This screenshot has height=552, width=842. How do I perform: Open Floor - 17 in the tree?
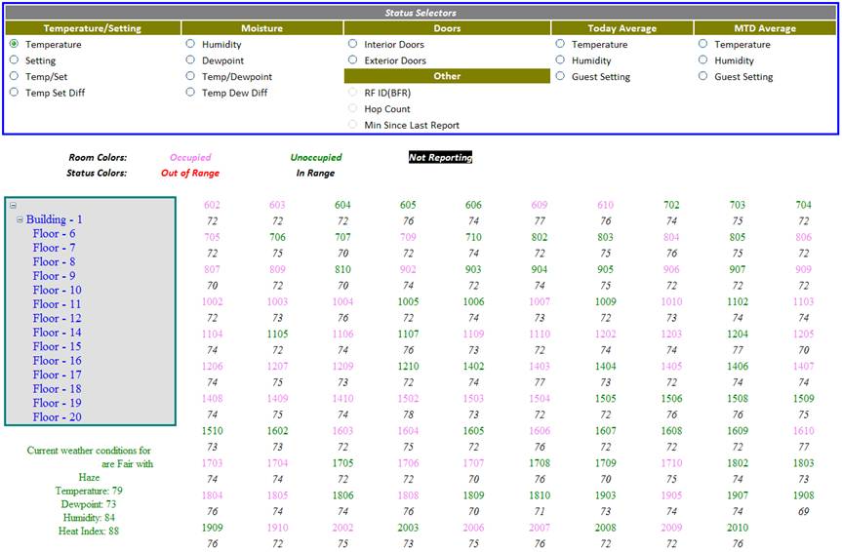(57, 375)
